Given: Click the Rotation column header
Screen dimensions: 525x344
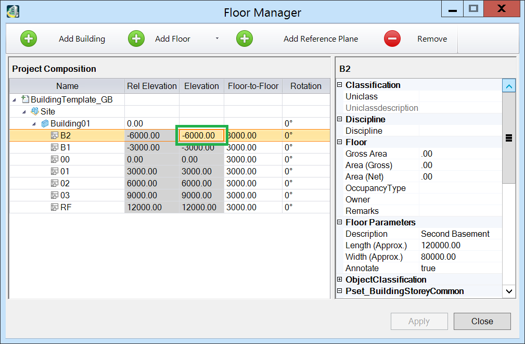Looking at the screenshot, I should coord(305,86).
